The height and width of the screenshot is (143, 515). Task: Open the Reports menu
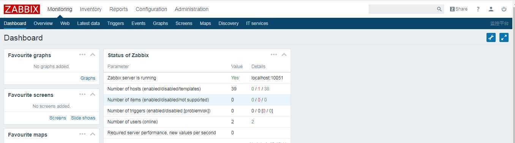click(118, 9)
